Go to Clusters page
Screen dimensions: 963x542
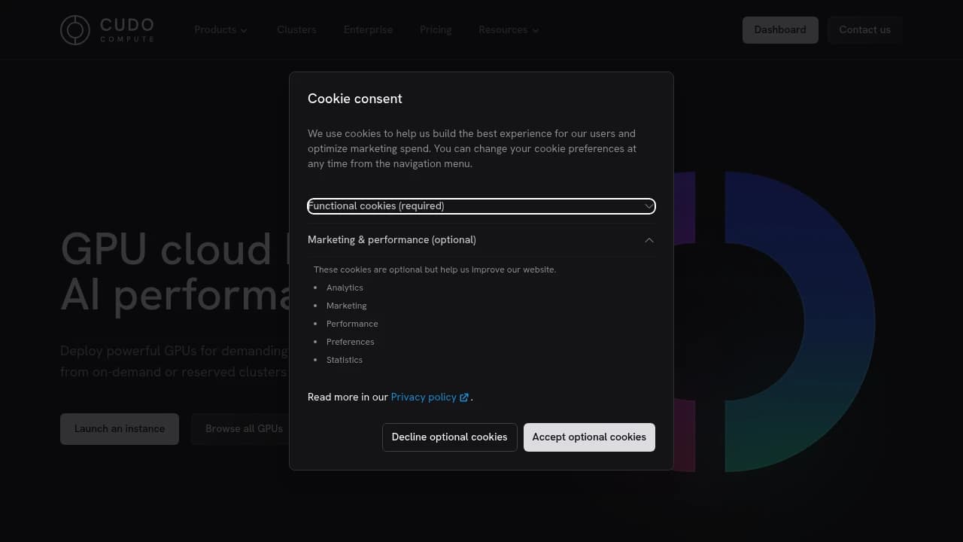tap(296, 30)
